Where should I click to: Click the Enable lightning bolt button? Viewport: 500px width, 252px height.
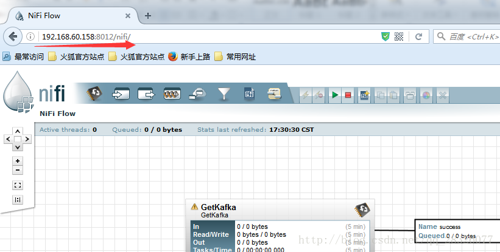[x=306, y=95]
